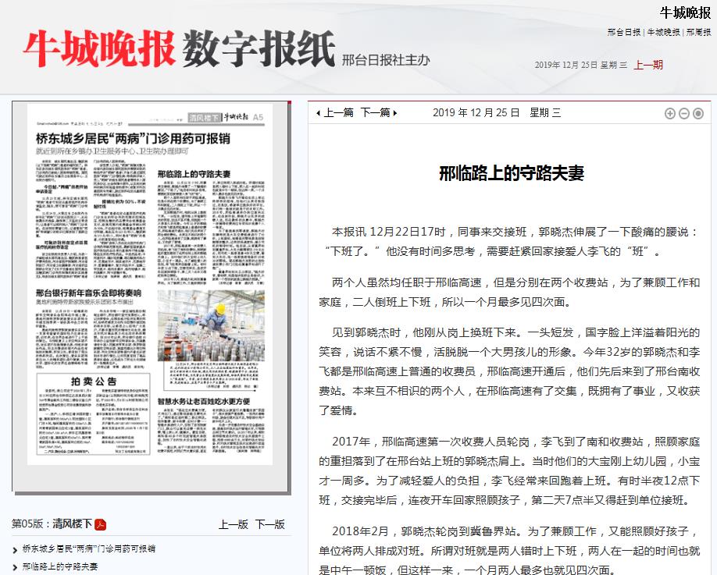Click the 桥东城乡居民“两病” headline on the page thumbnail
The width and height of the screenshot is (717, 575).
(133, 138)
